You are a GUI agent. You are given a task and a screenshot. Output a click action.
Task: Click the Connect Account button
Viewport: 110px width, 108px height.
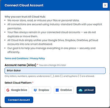click(19, 100)
